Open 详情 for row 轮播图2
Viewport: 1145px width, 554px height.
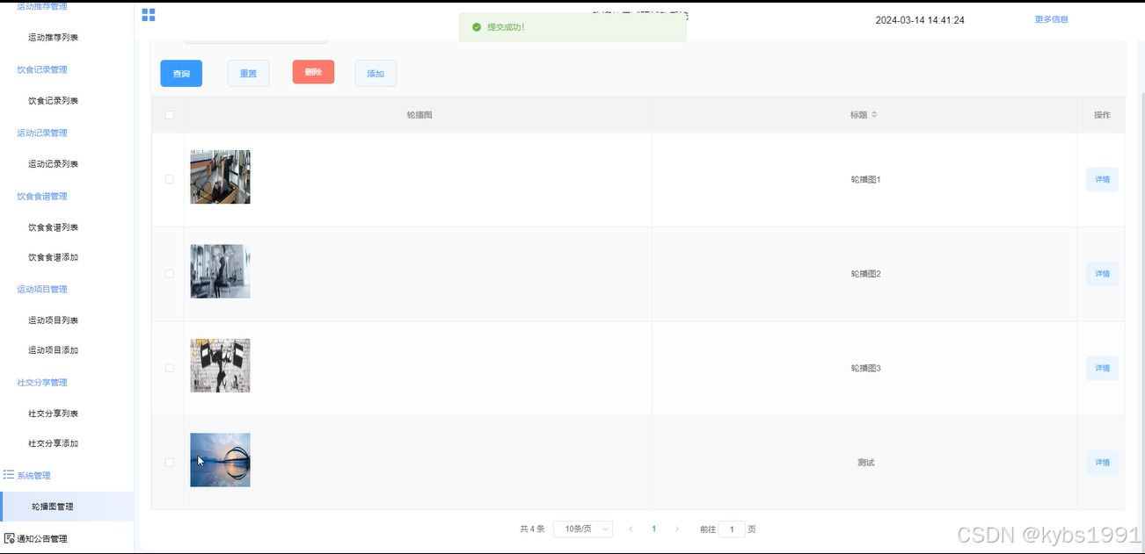1102,274
